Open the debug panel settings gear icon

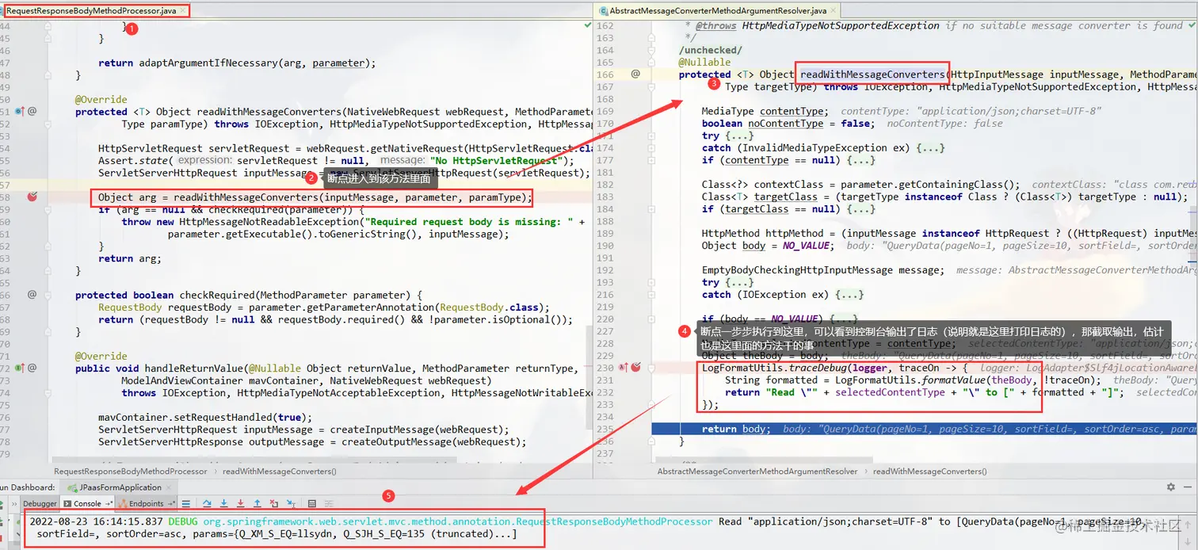pos(1171,487)
